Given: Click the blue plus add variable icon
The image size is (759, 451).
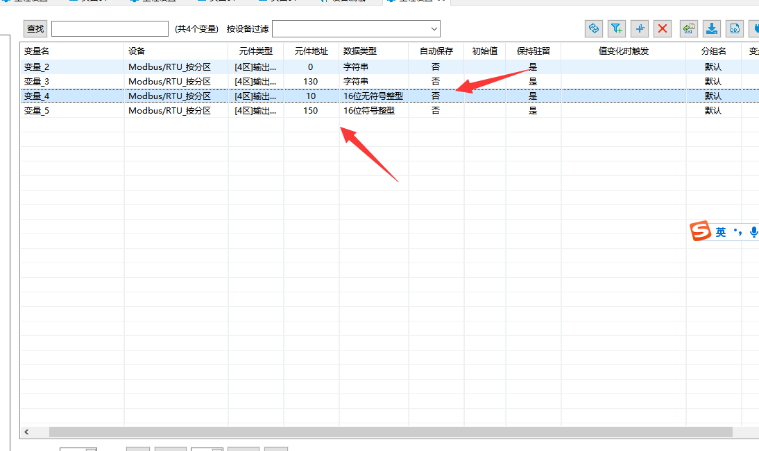Looking at the screenshot, I should pos(640,28).
